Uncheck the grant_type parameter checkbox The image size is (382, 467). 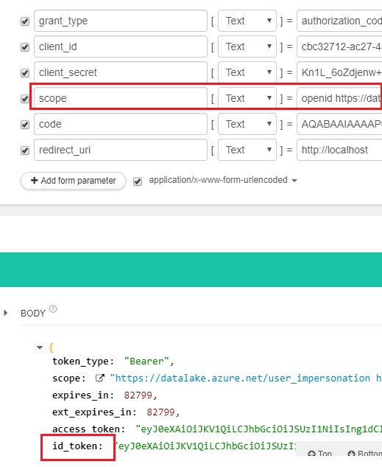tap(25, 21)
